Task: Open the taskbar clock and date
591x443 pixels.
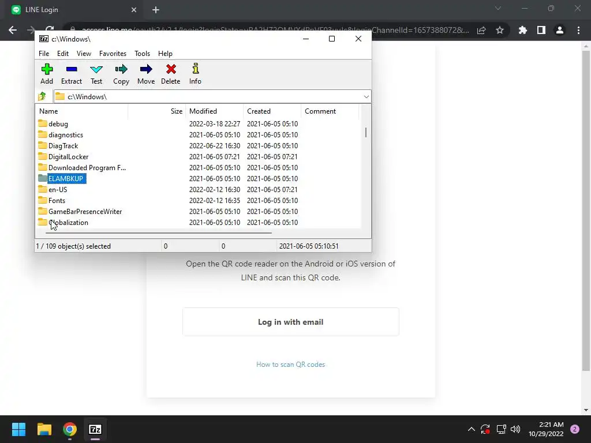Action: [x=546, y=429]
